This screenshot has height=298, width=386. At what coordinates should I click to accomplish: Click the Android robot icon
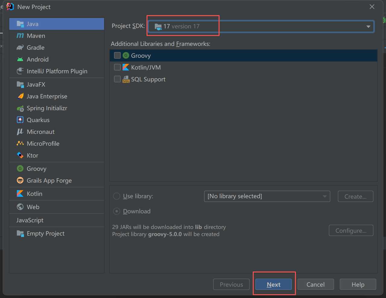click(x=20, y=60)
